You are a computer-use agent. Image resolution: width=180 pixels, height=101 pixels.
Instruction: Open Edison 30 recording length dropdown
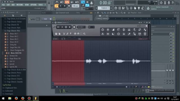[x=91, y=27]
